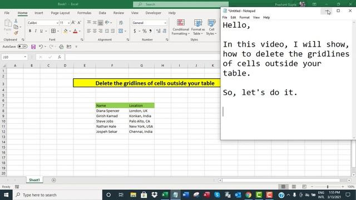The image size is (356, 200).
Task: Click the Wrap Text icon
Action: tap(121, 23)
